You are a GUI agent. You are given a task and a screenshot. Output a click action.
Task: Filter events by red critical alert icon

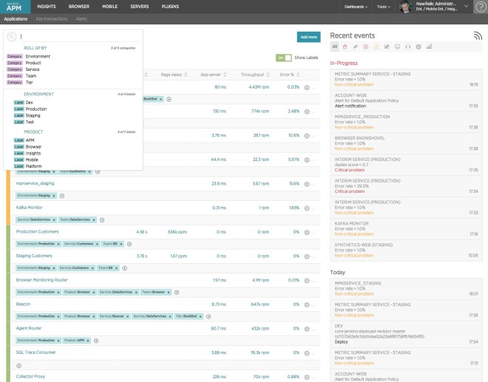345,47
